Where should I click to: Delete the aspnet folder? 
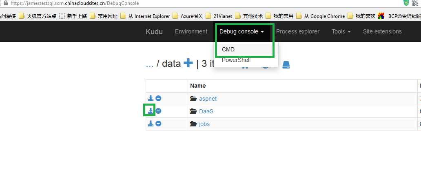(x=158, y=98)
